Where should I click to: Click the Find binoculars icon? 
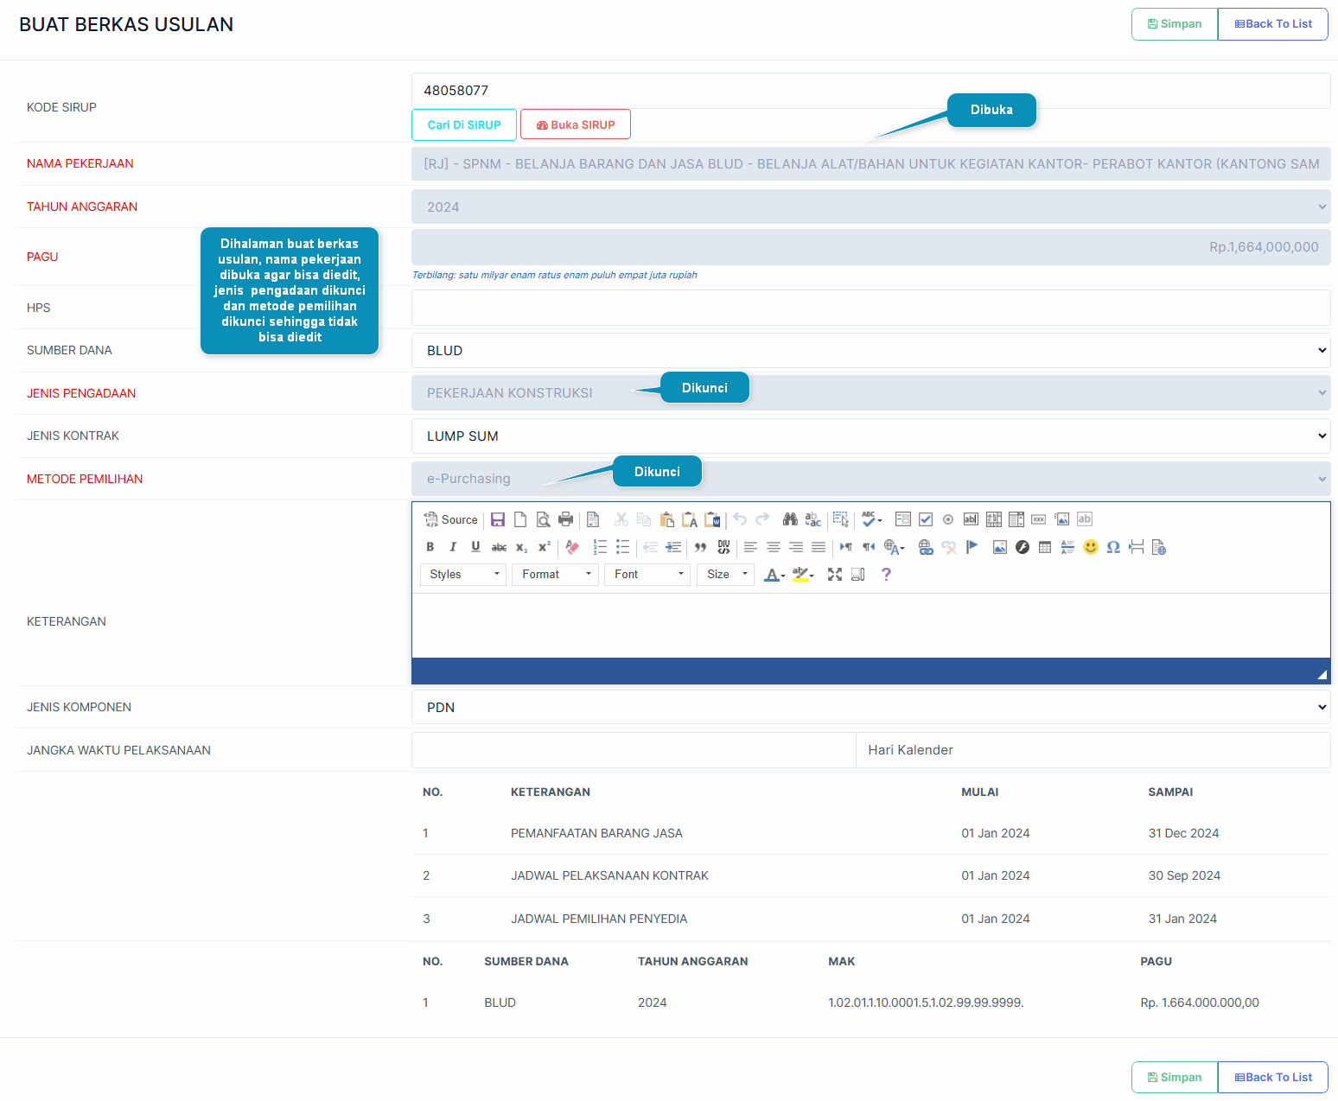pyautogui.click(x=790, y=519)
